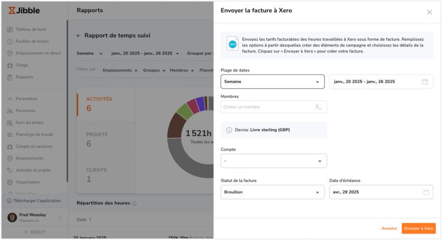Click the Jibble logo
The width and height of the screenshot is (442, 240).
tap(24, 10)
